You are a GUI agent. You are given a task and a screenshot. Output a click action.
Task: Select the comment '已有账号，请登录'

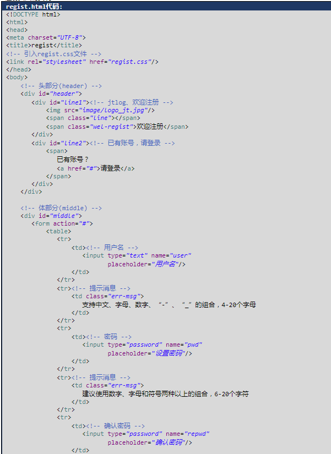click(x=132, y=143)
